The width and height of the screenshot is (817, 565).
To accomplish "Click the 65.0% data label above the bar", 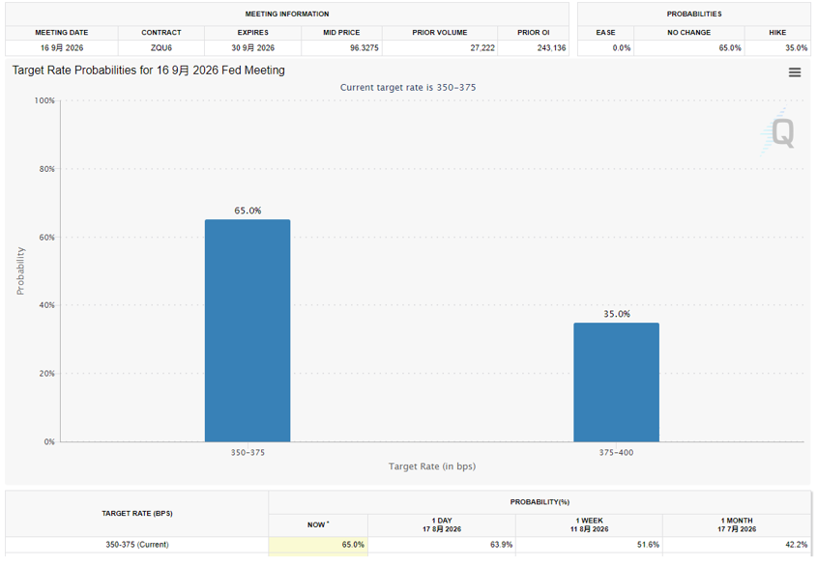I will 248,211.
